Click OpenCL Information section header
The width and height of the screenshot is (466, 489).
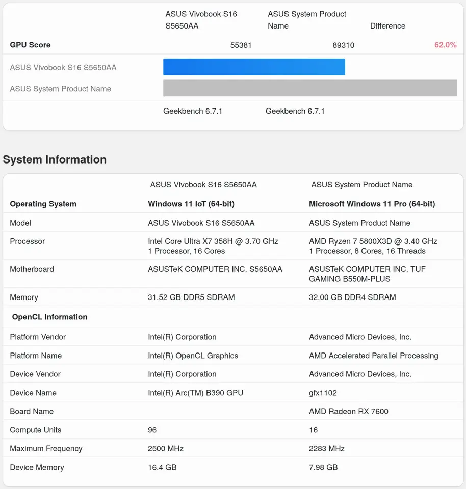click(49, 317)
